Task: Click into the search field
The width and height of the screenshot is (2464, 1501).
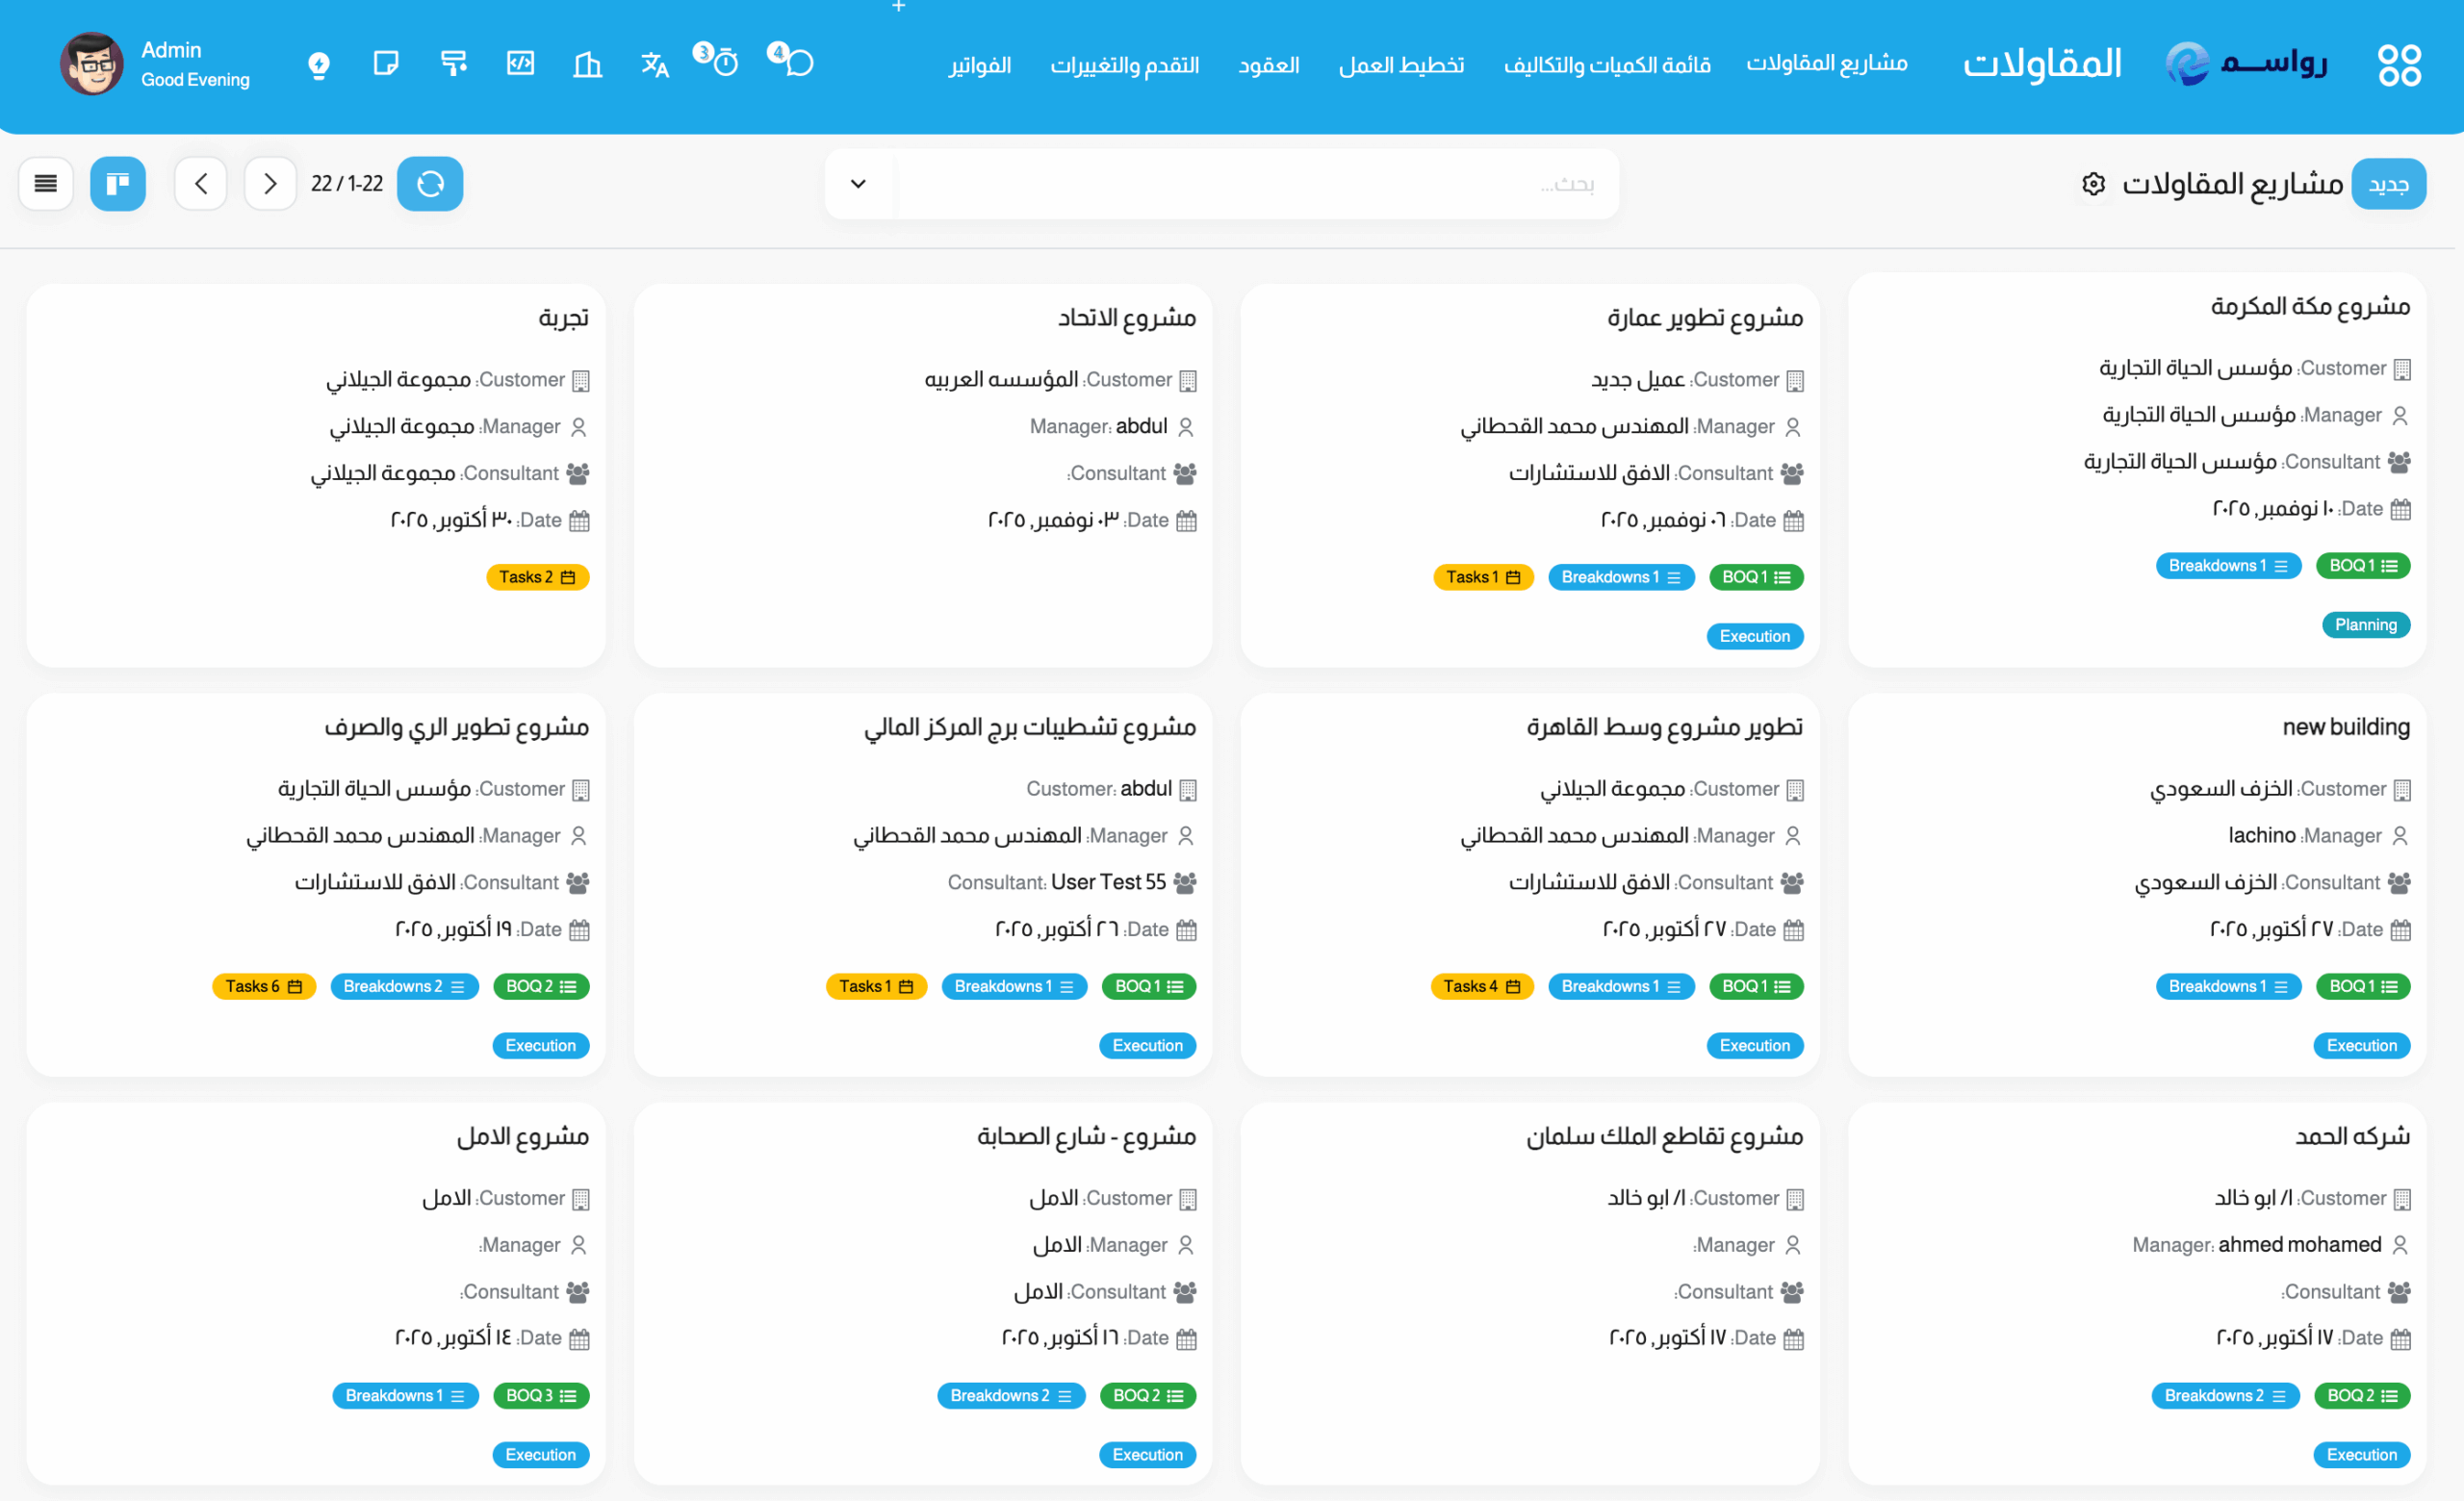Action: click(1250, 184)
